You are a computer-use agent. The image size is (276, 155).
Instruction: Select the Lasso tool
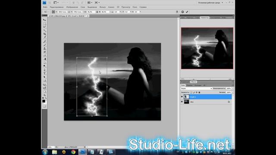(44, 27)
